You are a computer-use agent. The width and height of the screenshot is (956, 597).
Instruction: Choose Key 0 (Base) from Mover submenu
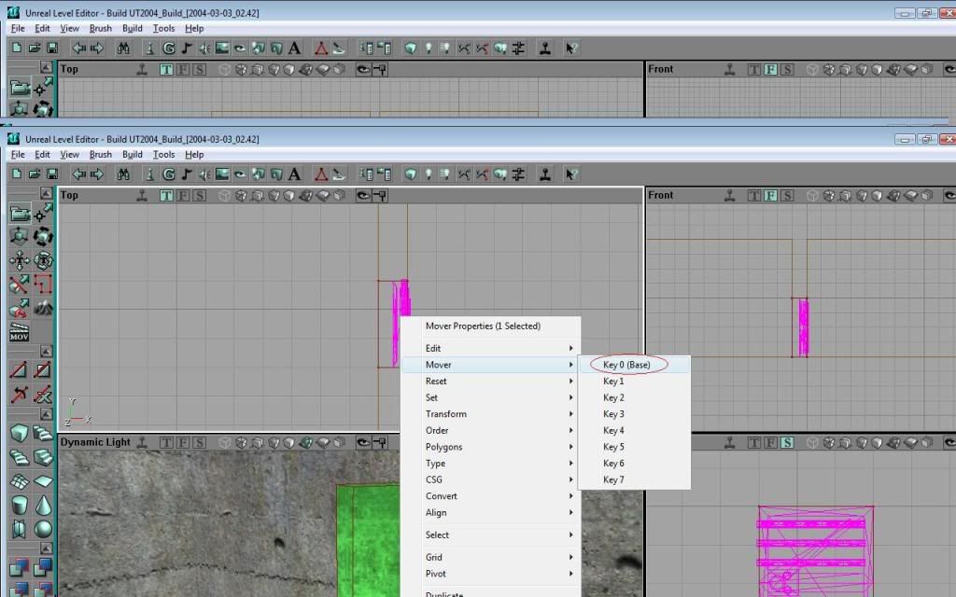(x=626, y=365)
